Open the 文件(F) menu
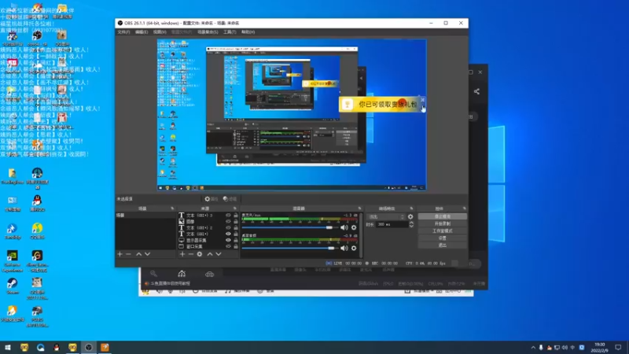Viewport: 629px width, 354px height. 123,32
